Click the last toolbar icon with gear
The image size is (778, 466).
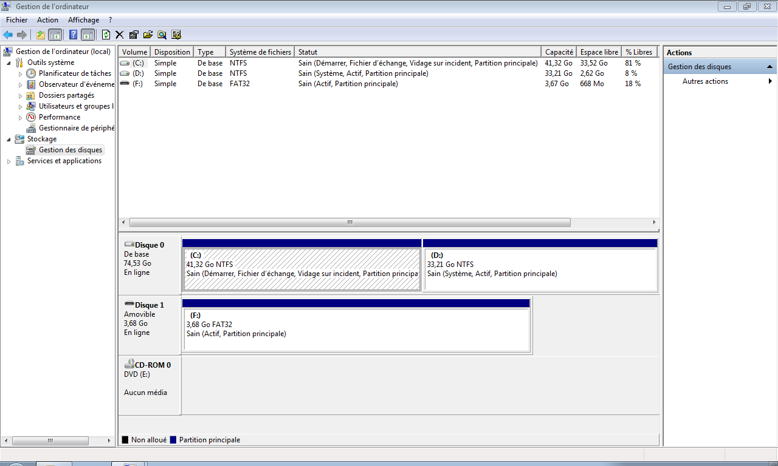(176, 35)
